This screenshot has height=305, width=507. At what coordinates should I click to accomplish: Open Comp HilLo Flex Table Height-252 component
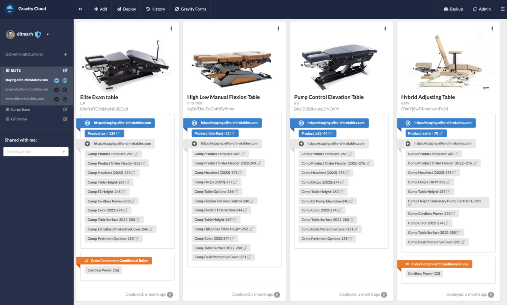click(x=224, y=229)
